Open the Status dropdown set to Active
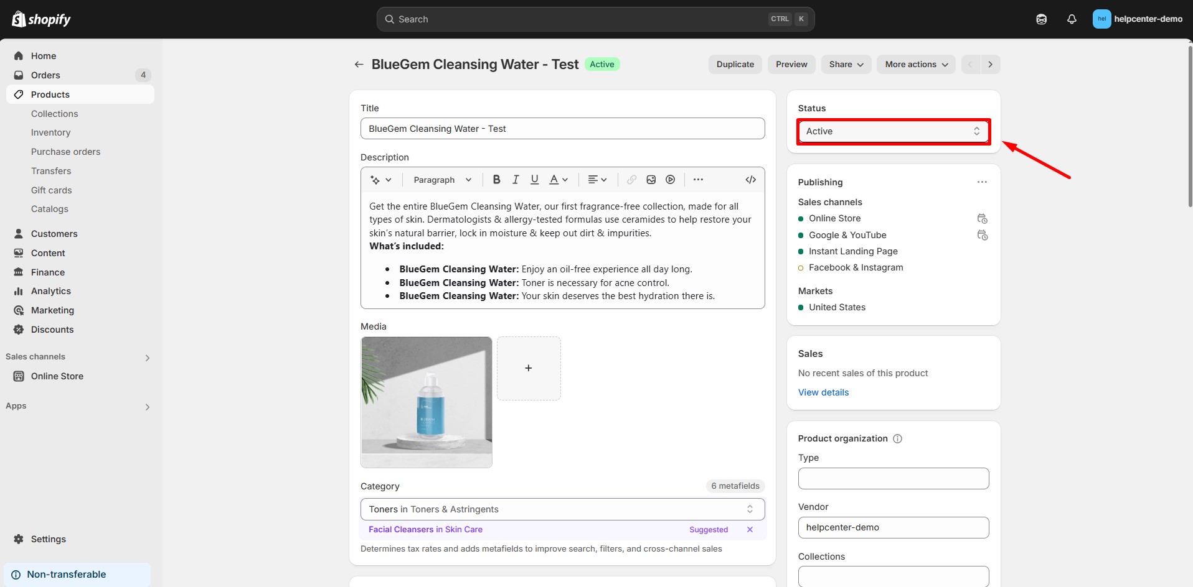The image size is (1193, 587). [x=893, y=131]
